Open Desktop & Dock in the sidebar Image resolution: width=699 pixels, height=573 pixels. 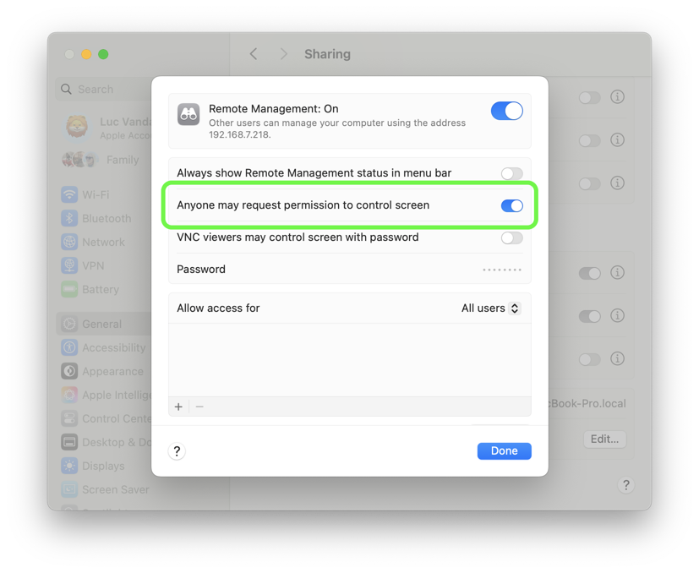pyautogui.click(x=106, y=442)
